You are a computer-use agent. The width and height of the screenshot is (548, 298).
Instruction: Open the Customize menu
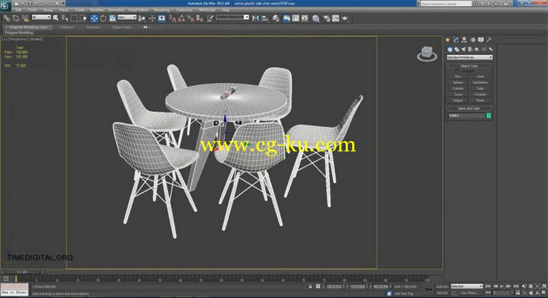pos(184,10)
